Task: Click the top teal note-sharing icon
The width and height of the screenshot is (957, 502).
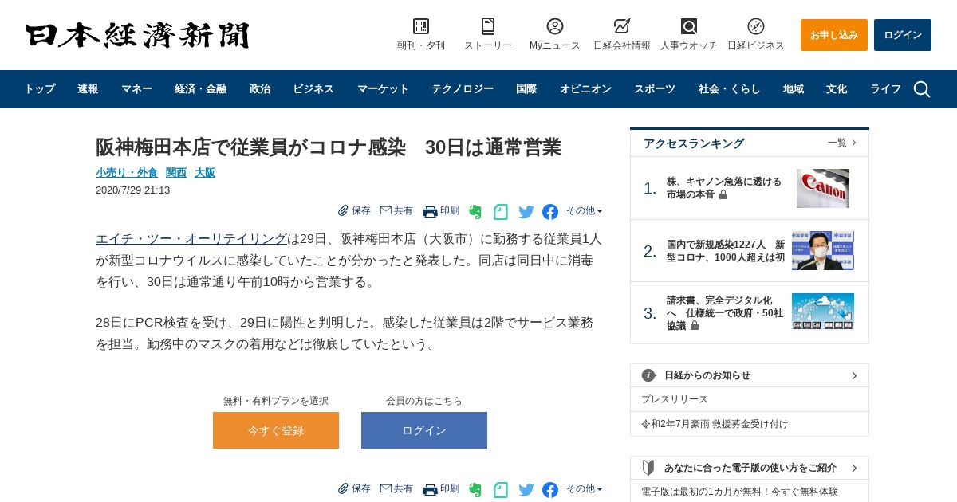Action: tap(500, 212)
